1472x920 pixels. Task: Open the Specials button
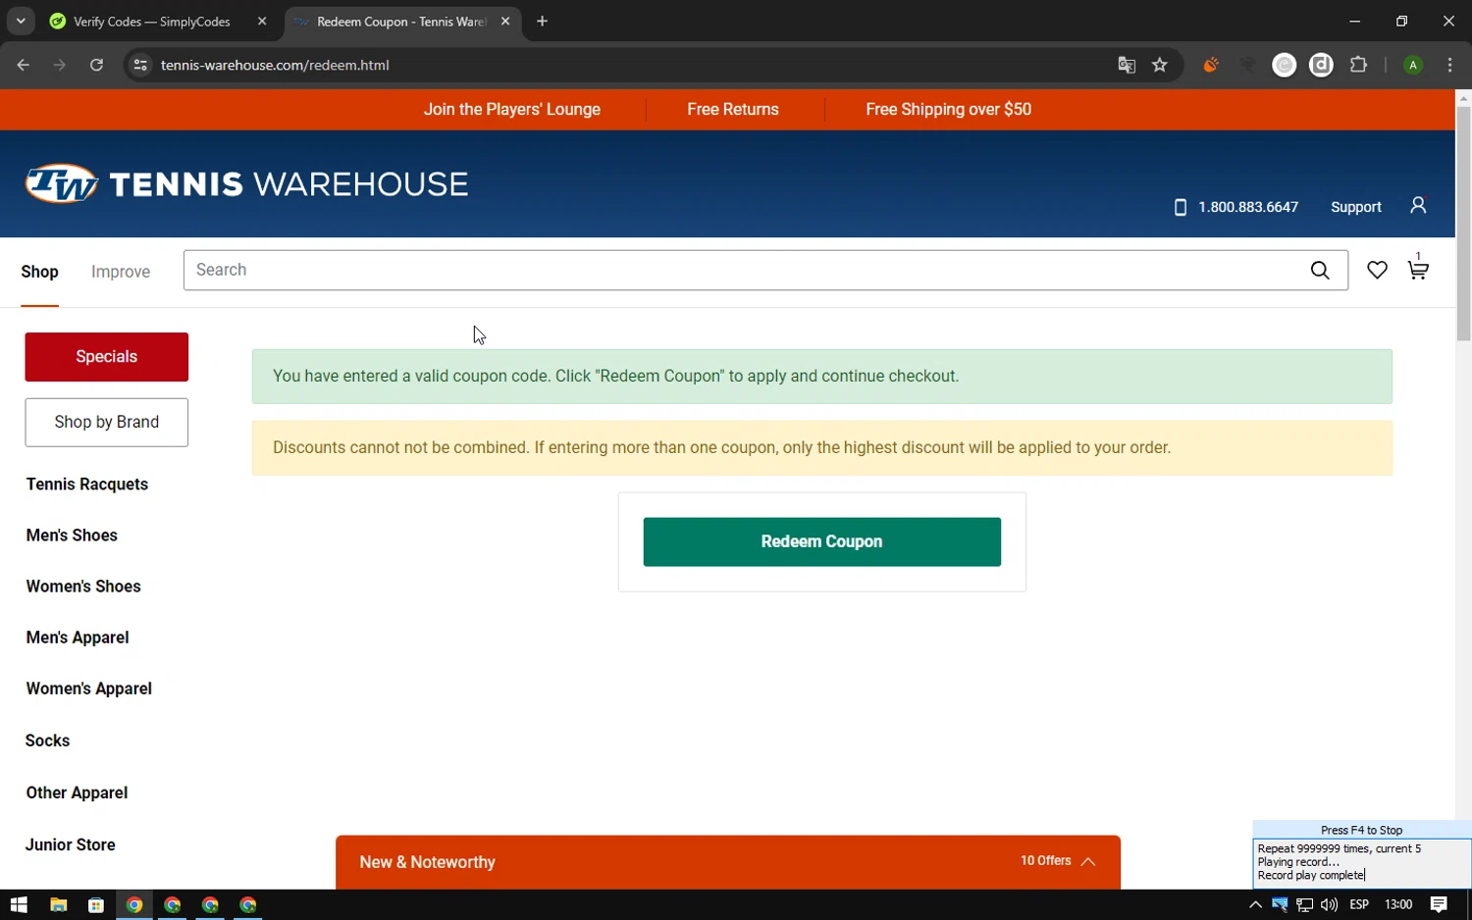[106, 356]
